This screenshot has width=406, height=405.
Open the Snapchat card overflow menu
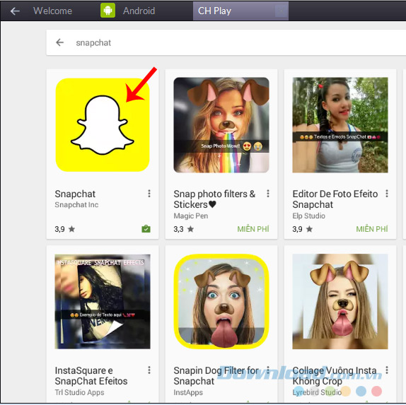click(149, 194)
